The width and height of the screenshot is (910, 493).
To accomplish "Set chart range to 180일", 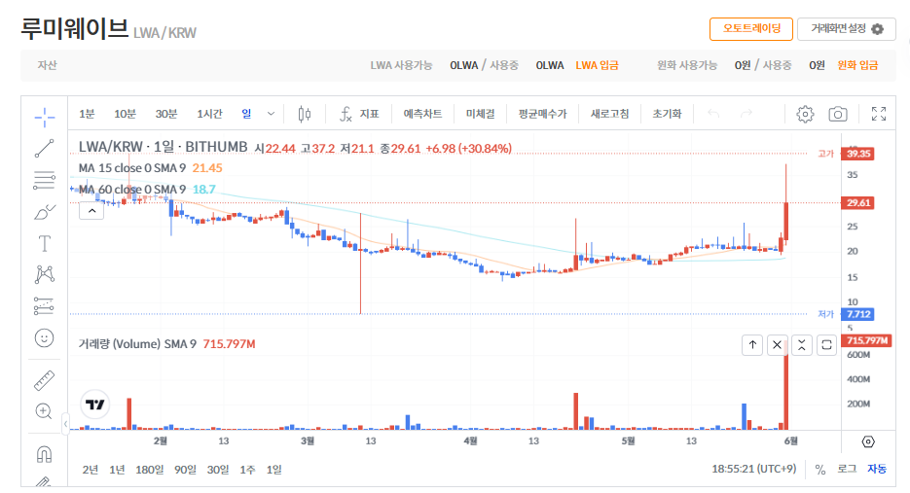I will click(x=149, y=470).
